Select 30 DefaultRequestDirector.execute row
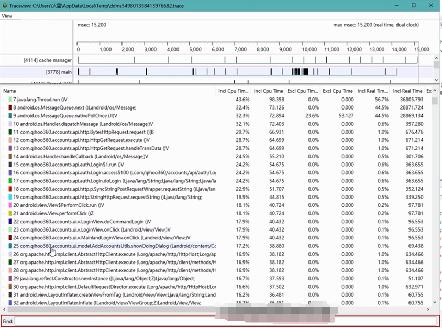 (x=216, y=287)
